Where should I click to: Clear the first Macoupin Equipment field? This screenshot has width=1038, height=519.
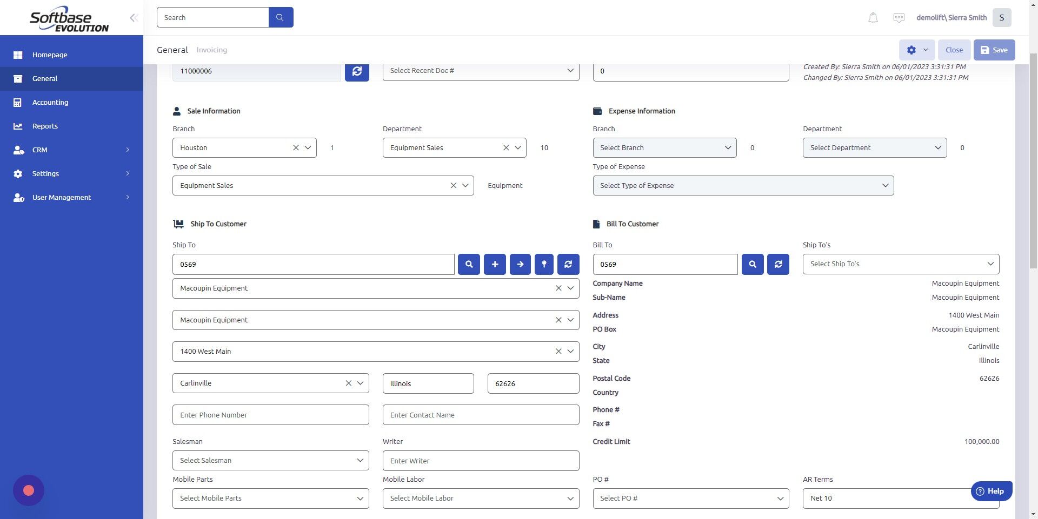pos(558,288)
